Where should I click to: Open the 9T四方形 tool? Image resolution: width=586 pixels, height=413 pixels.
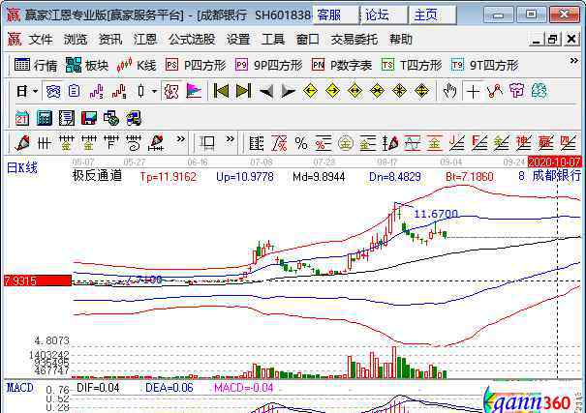point(484,66)
